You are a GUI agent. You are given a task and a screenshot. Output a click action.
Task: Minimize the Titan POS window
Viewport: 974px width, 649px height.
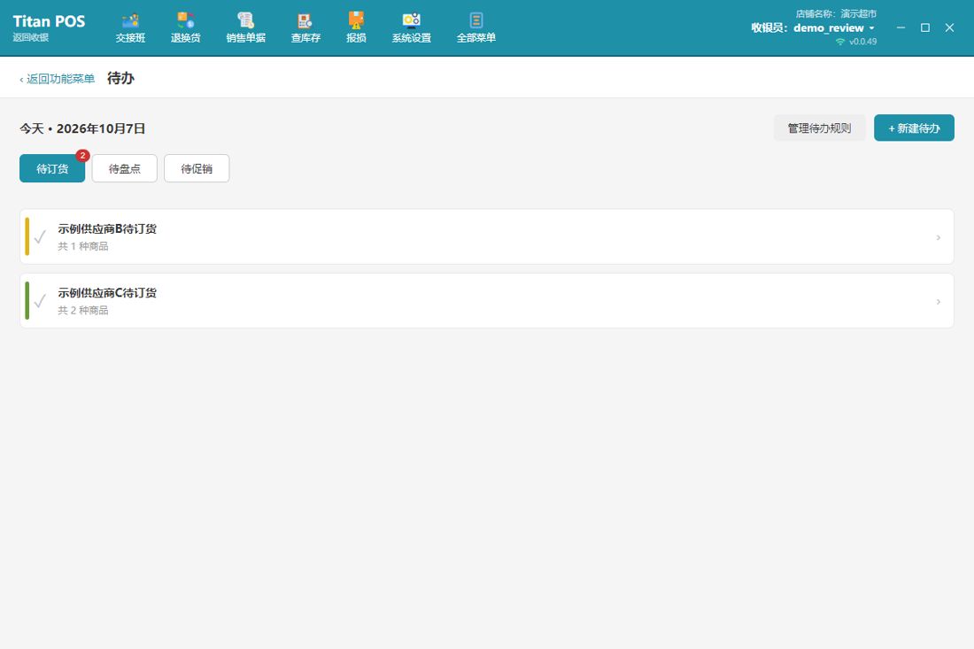tap(901, 27)
